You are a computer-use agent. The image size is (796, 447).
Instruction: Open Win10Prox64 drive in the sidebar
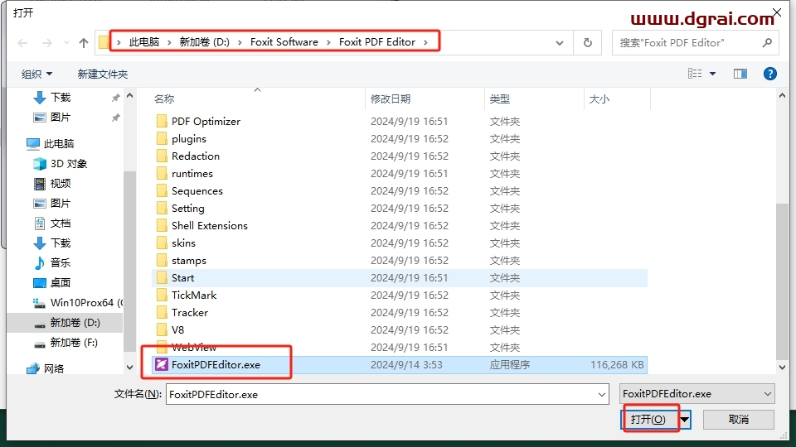(86, 303)
